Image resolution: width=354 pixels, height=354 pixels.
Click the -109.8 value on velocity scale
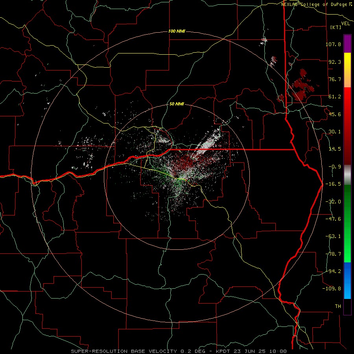tap(332, 289)
